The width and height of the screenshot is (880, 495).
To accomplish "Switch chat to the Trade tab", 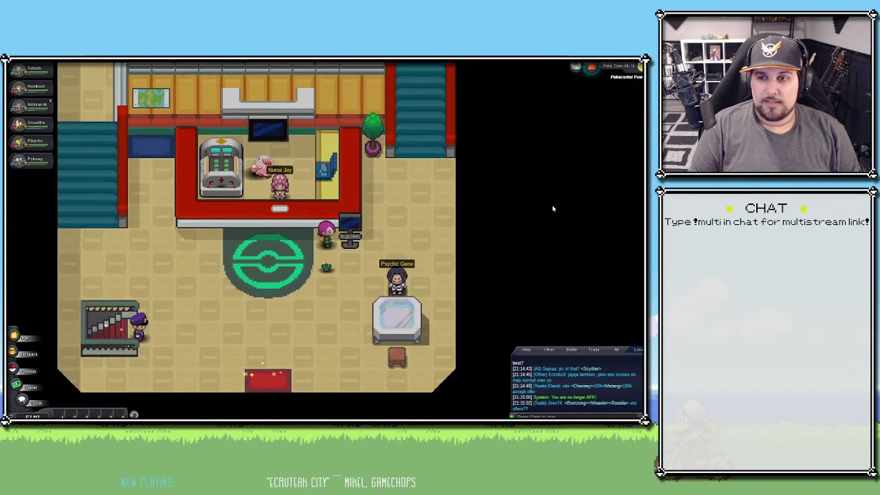I will (x=594, y=349).
